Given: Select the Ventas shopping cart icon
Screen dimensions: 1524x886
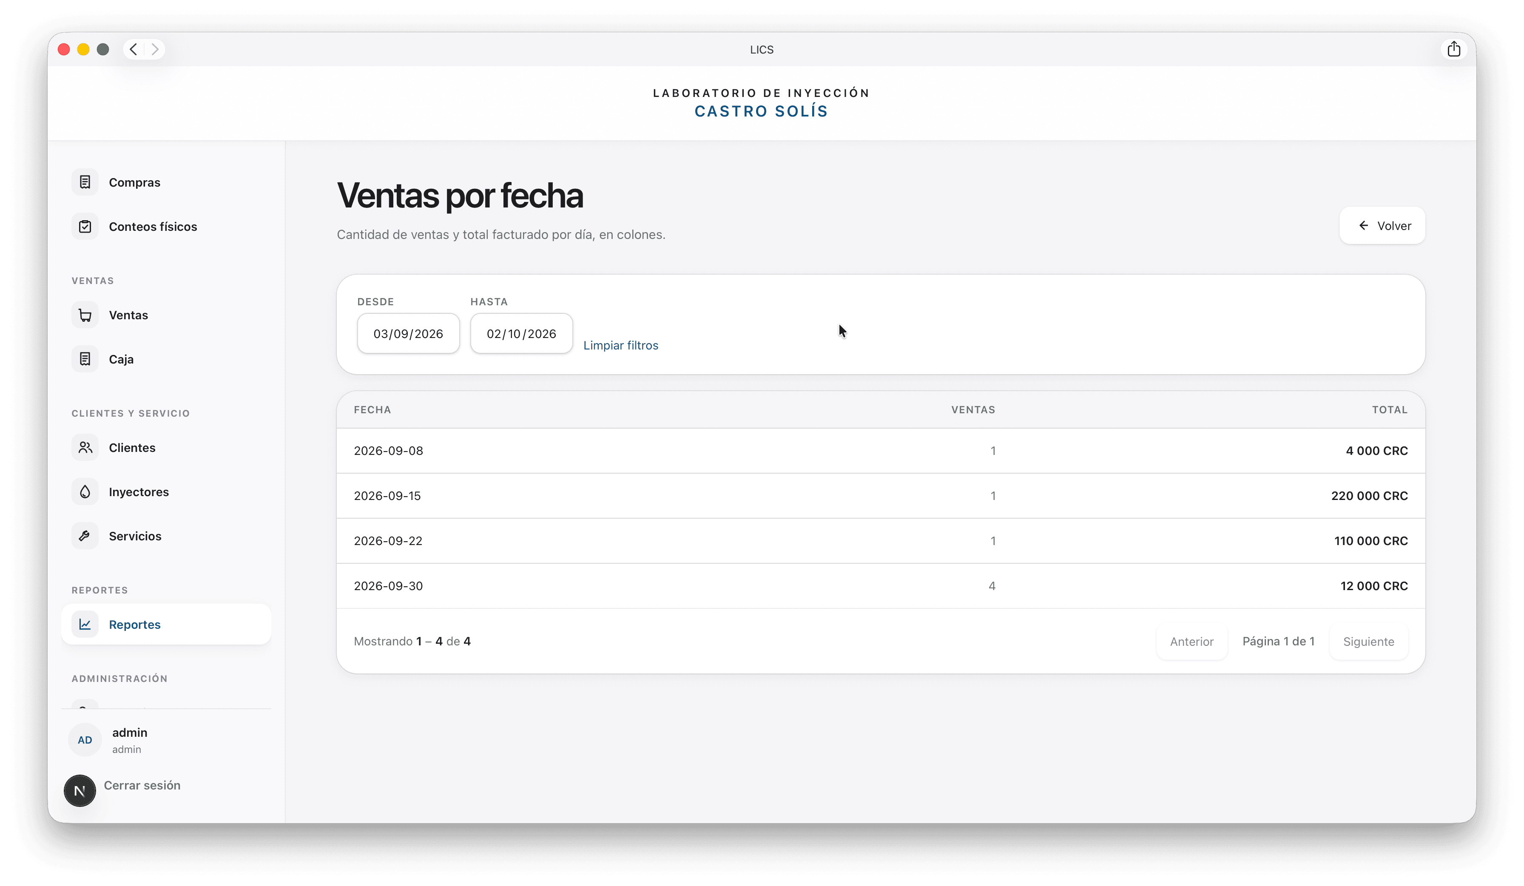Looking at the screenshot, I should pyautogui.click(x=85, y=315).
